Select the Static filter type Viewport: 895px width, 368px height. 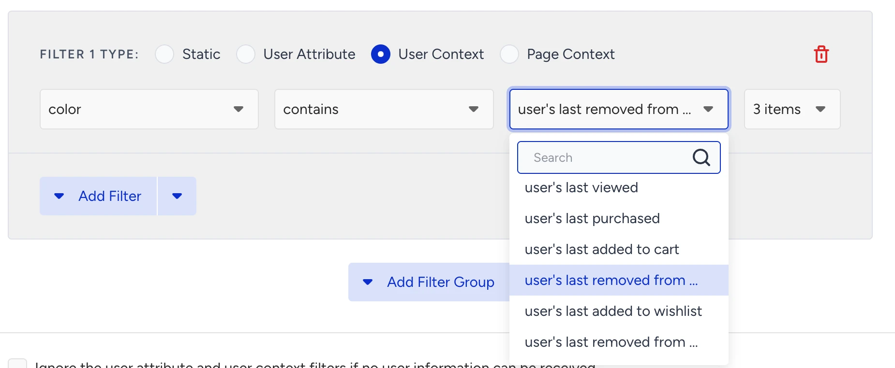[x=164, y=54]
